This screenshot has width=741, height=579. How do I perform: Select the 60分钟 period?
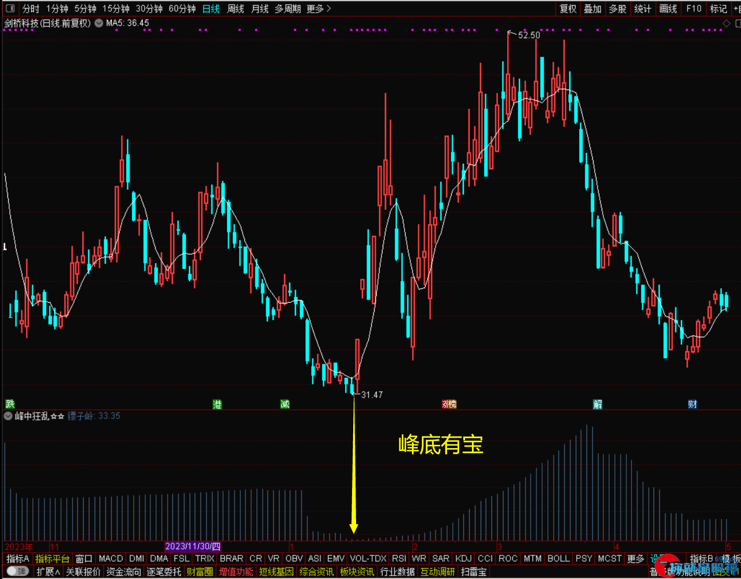point(182,9)
